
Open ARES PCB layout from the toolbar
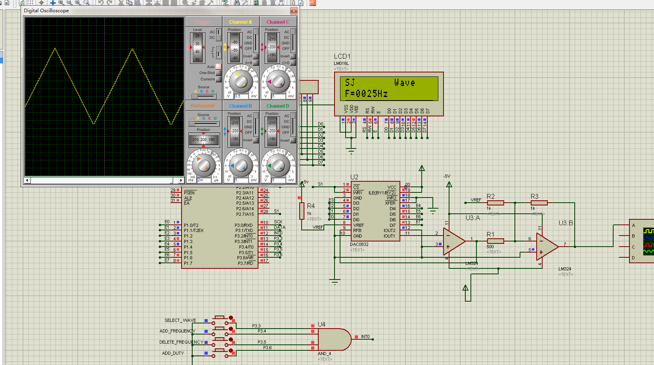313,2
